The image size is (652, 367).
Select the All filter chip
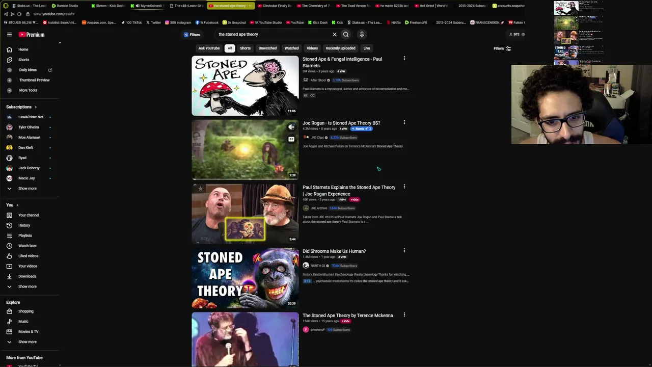coord(230,48)
